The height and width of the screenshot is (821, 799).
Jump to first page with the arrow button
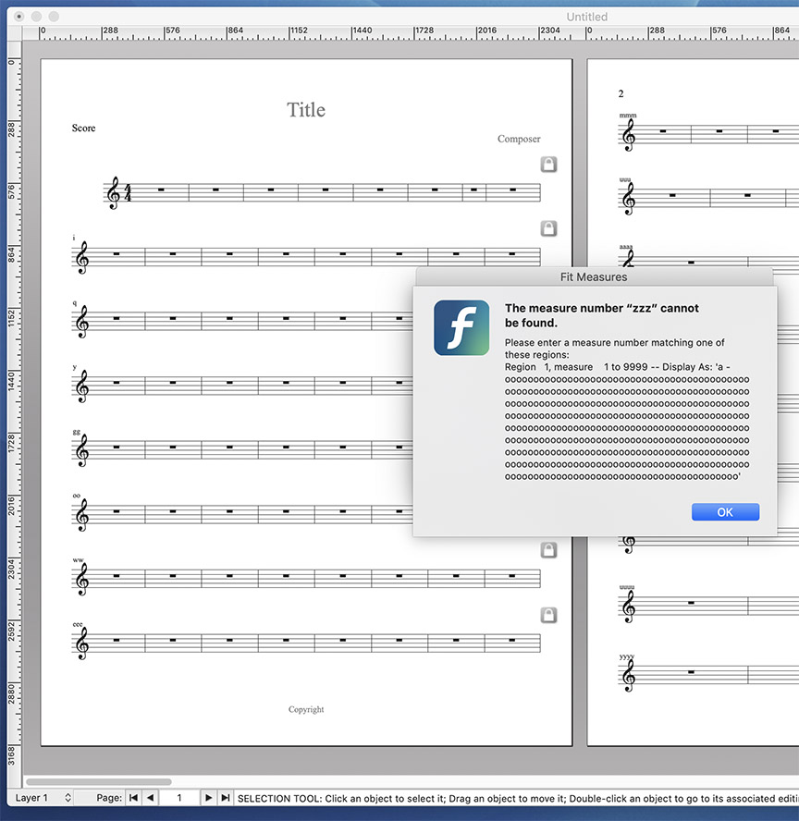pos(133,797)
